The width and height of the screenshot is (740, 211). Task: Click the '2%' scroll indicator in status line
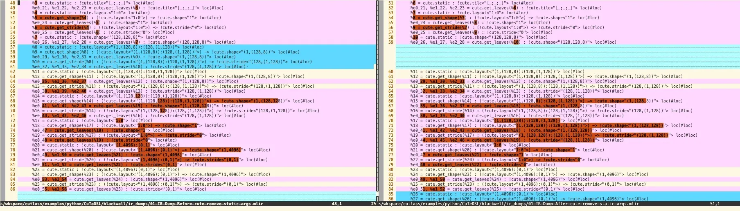[x=373, y=203]
